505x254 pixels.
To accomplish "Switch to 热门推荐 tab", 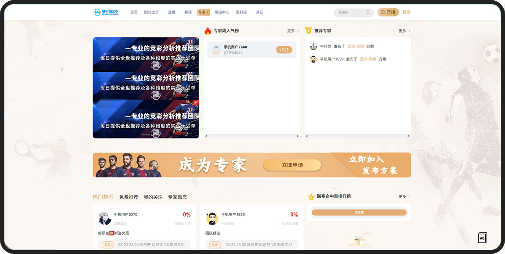I will click(103, 197).
